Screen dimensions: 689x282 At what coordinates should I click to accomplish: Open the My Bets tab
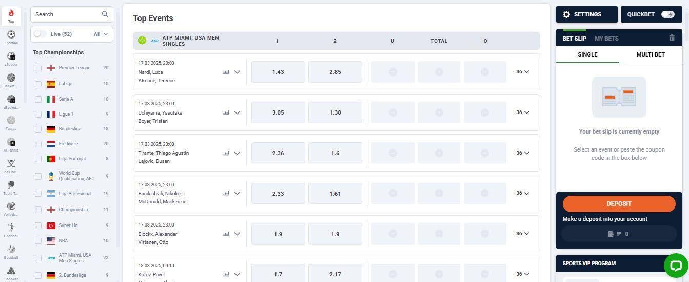click(606, 39)
